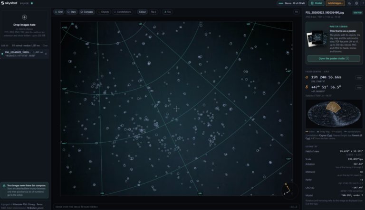Click the Demo 19 of 20 left indicator
Image resolution: width=365 pixels, height=210 pixels.
pos(292,3)
